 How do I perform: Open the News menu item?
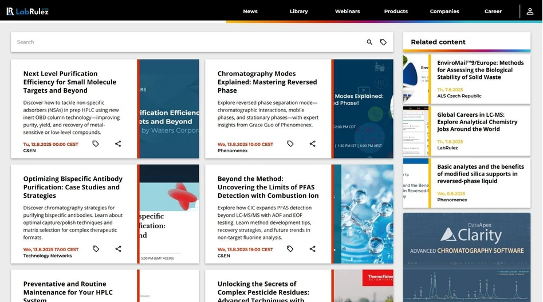[250, 11]
